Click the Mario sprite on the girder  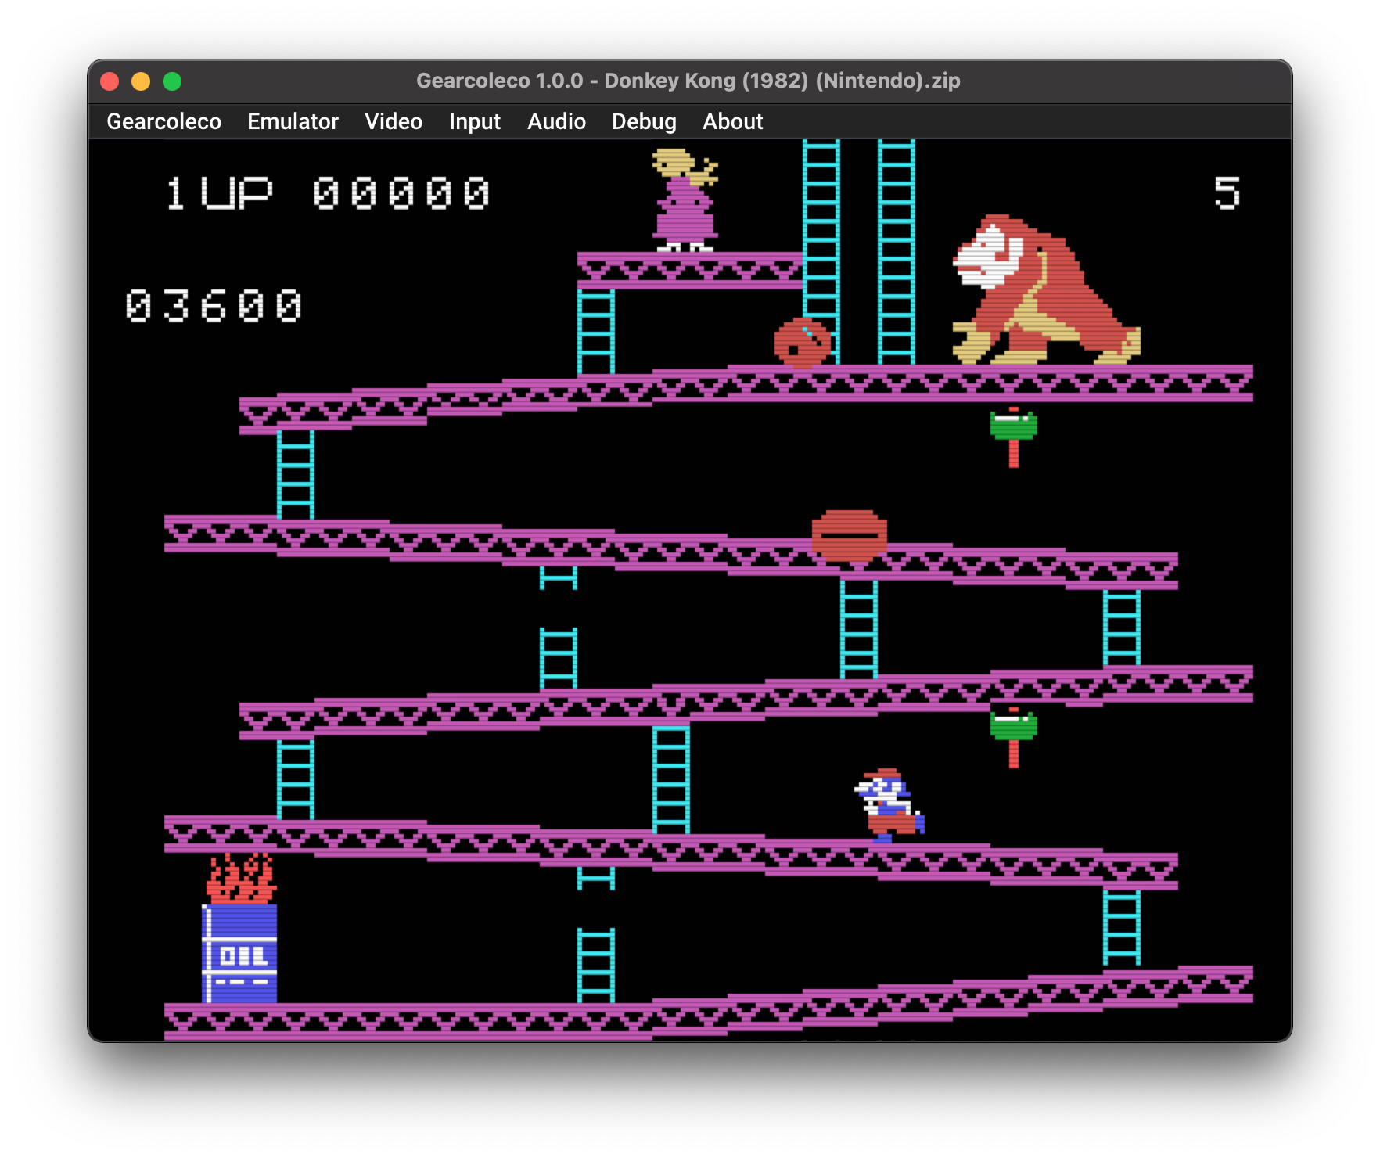pyautogui.click(x=888, y=802)
